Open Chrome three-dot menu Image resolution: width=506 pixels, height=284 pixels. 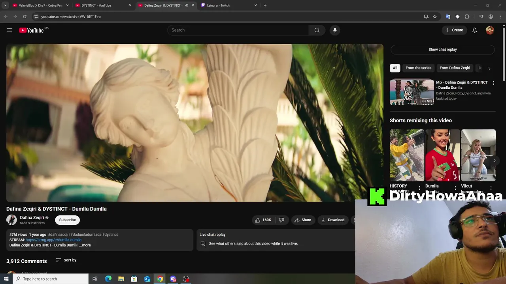point(500,17)
